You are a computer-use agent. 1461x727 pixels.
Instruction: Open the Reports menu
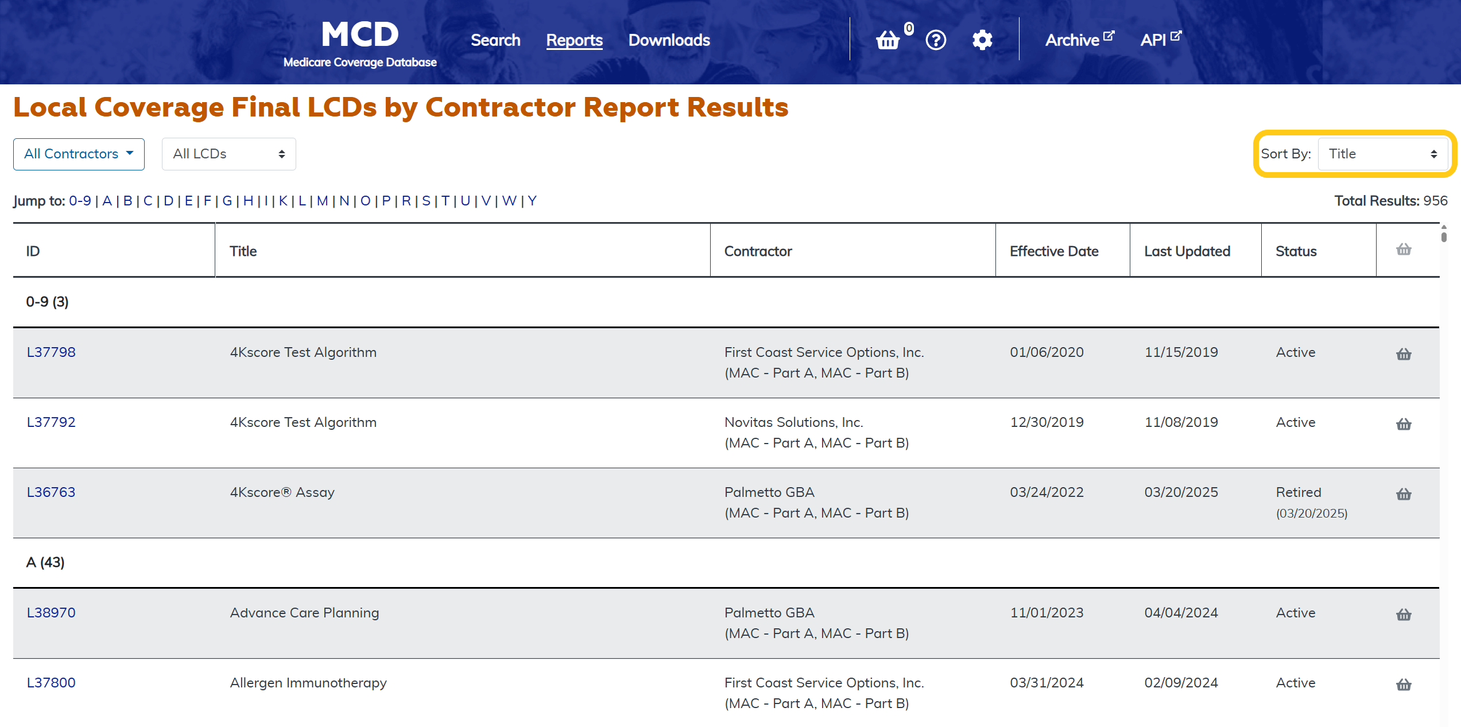[x=574, y=40]
